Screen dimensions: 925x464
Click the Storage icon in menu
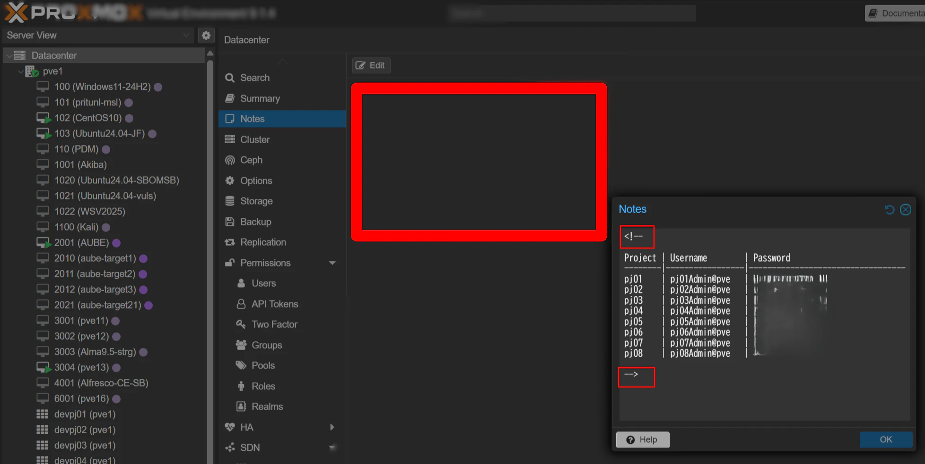[x=230, y=201]
